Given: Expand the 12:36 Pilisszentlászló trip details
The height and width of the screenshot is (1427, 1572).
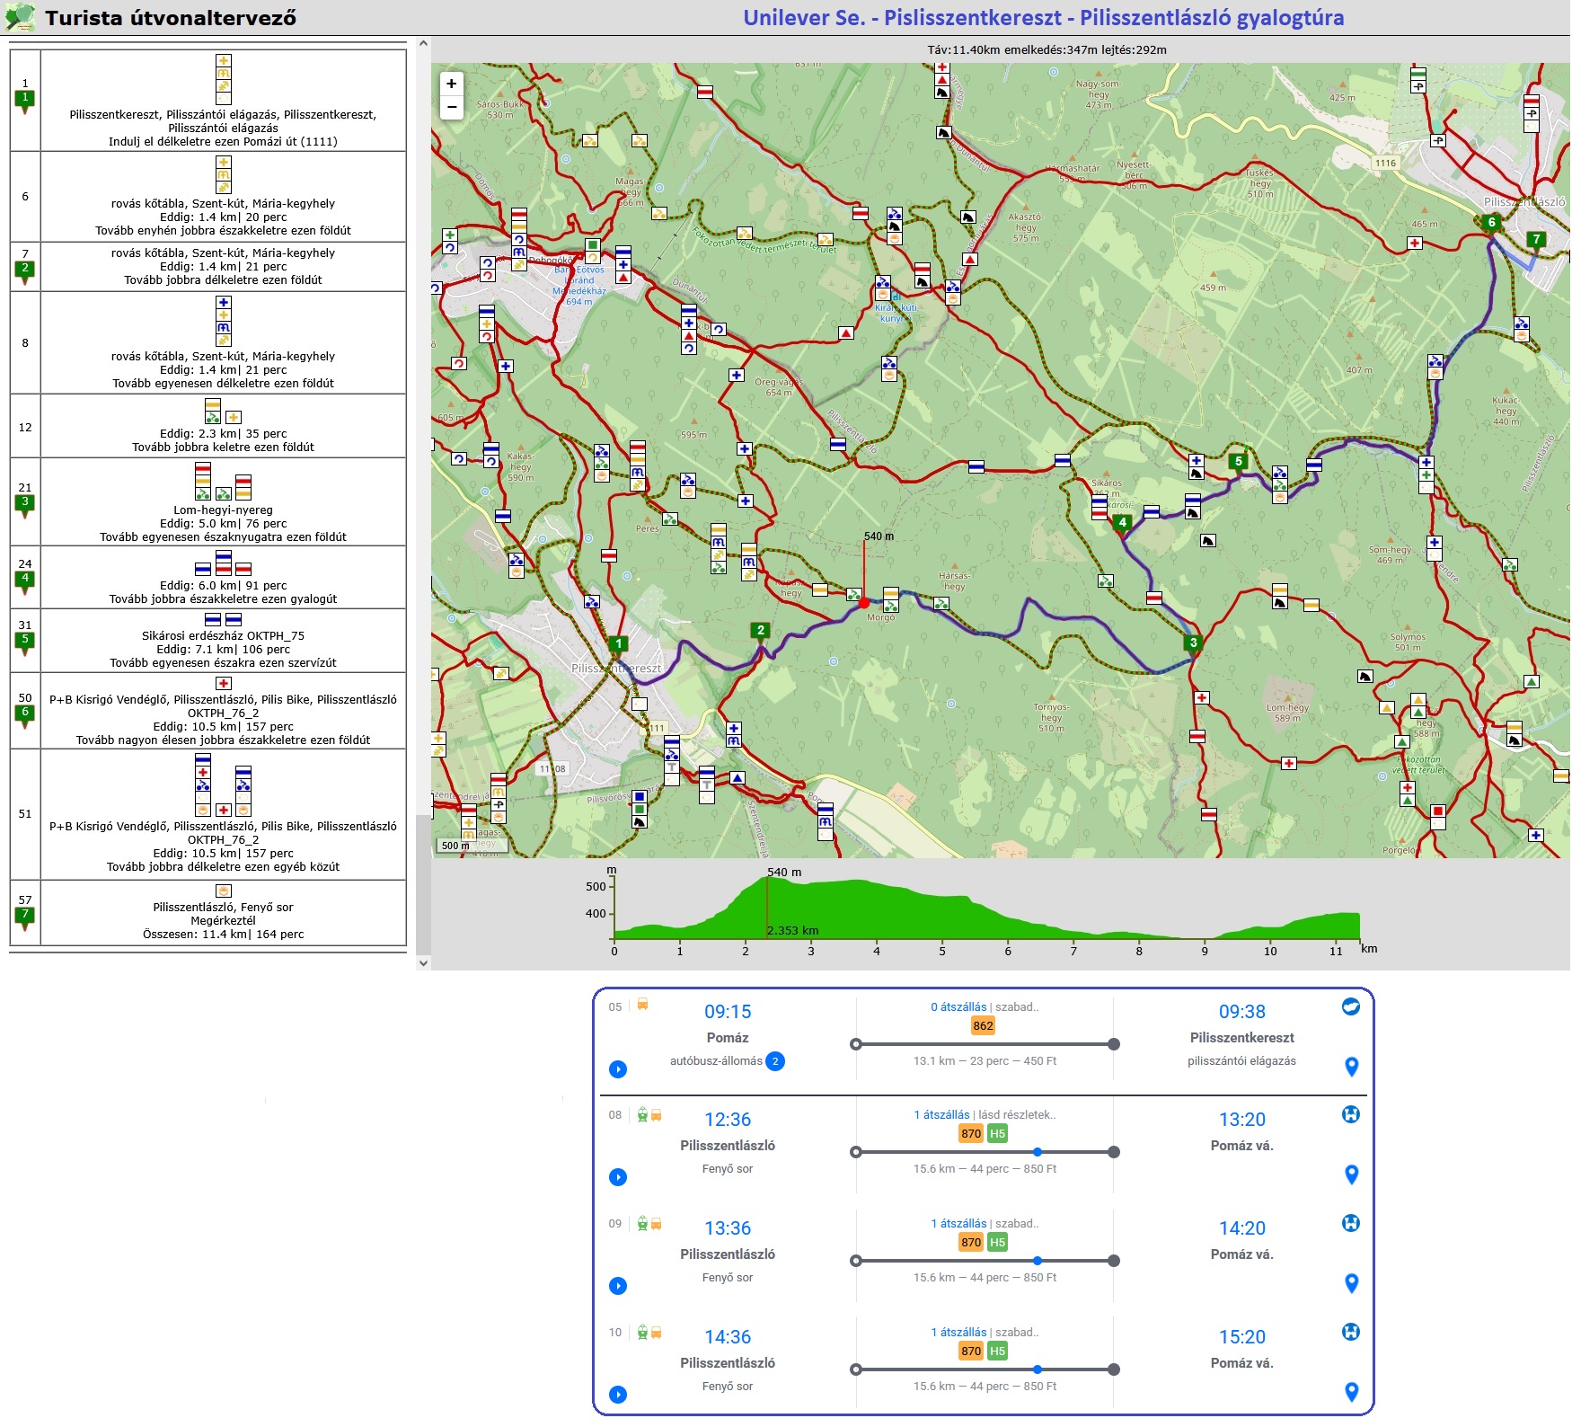Looking at the screenshot, I should coord(618,1177).
